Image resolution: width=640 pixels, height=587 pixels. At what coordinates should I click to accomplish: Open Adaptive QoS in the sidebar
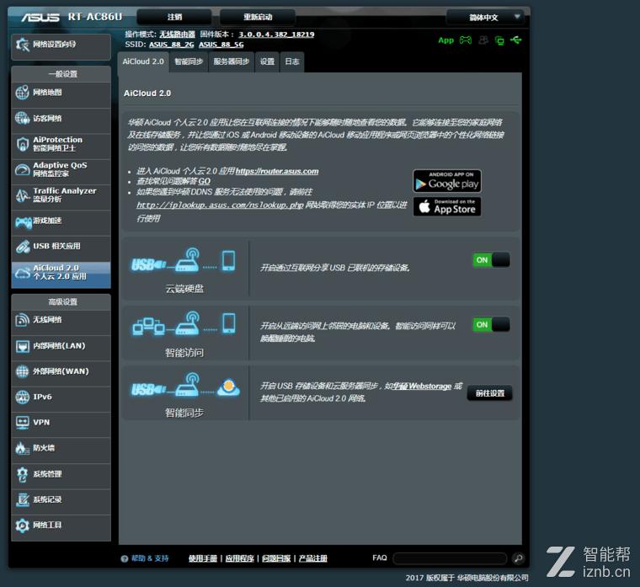pyautogui.click(x=61, y=169)
